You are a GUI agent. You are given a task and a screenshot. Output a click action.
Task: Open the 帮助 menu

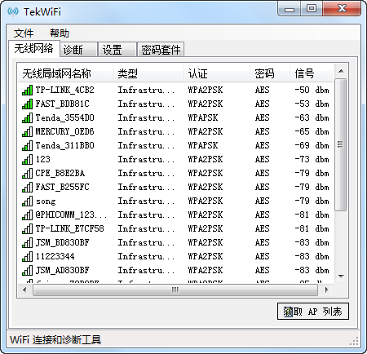pyautogui.click(x=60, y=33)
